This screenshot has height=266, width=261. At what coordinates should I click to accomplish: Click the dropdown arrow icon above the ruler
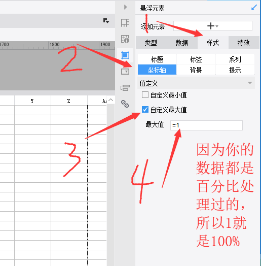(106, 21)
